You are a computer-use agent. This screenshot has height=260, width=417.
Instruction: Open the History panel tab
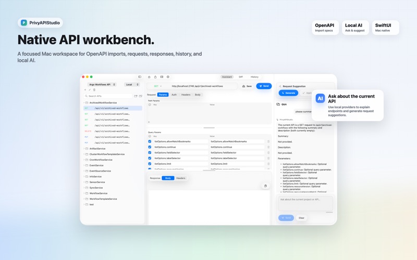[x=254, y=77]
